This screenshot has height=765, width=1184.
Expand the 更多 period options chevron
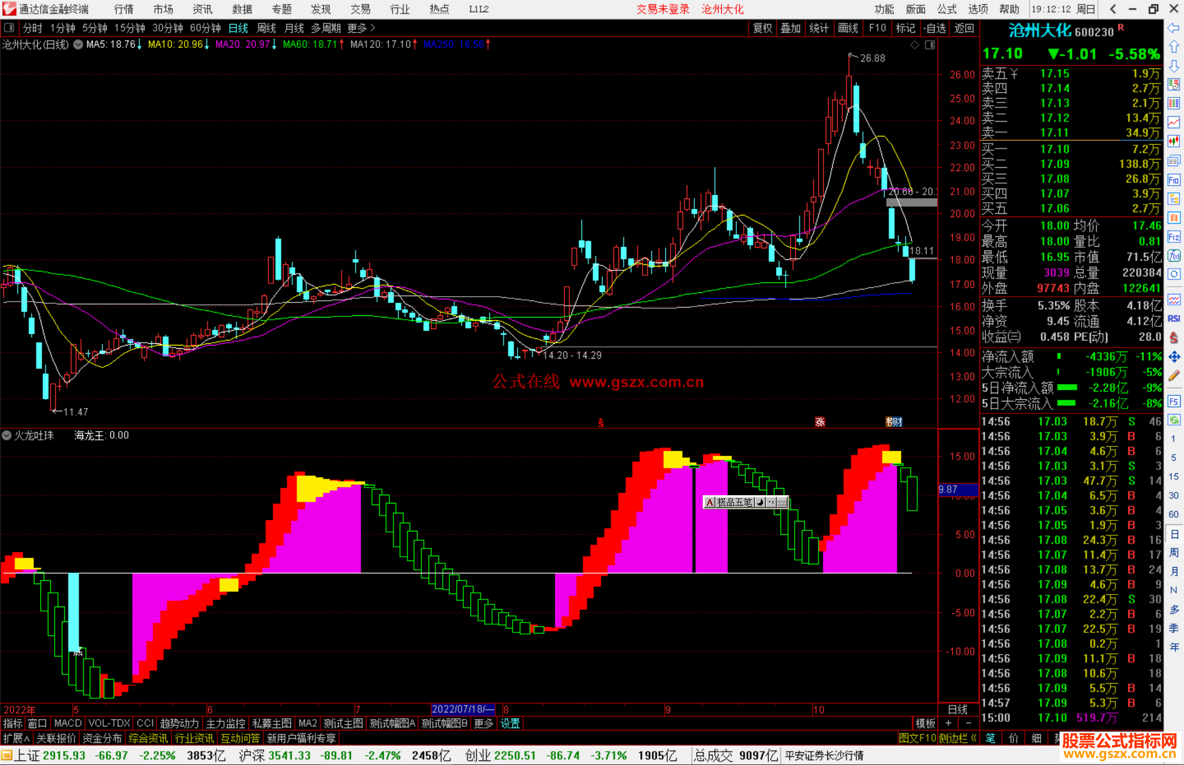pyautogui.click(x=373, y=28)
